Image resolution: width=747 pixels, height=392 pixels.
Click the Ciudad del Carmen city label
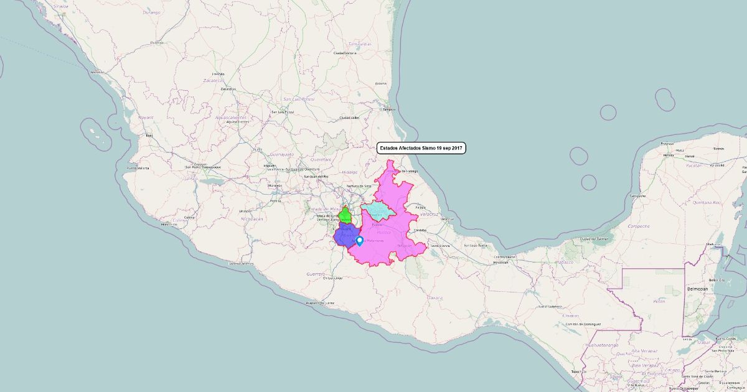pos(593,239)
